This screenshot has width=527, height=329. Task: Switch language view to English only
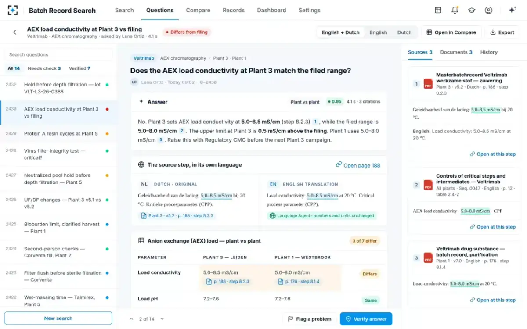pos(378,32)
